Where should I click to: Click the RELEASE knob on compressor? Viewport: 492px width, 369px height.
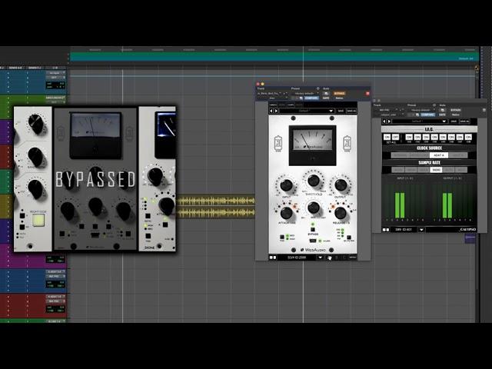341,213
